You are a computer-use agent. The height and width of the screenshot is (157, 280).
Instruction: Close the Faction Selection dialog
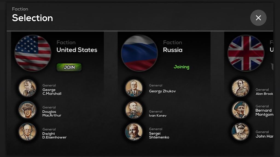(258, 18)
